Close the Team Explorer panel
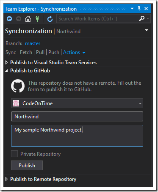 [146, 9]
